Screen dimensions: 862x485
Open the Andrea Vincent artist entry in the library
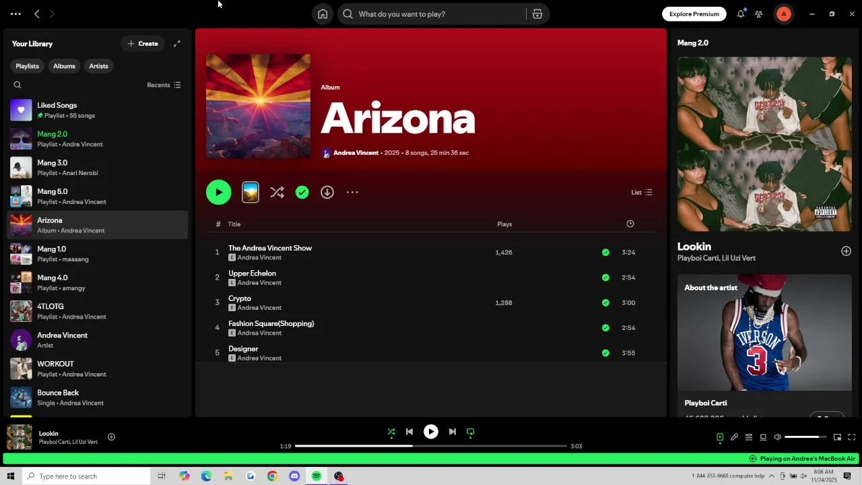98,340
